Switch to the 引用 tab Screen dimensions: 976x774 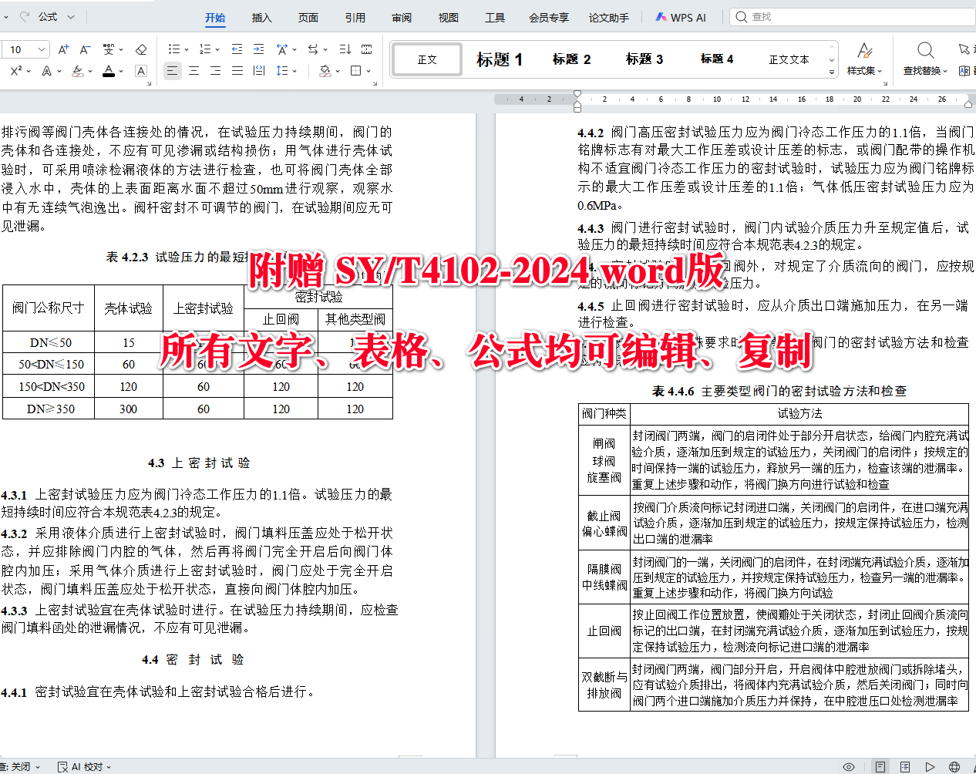(355, 17)
